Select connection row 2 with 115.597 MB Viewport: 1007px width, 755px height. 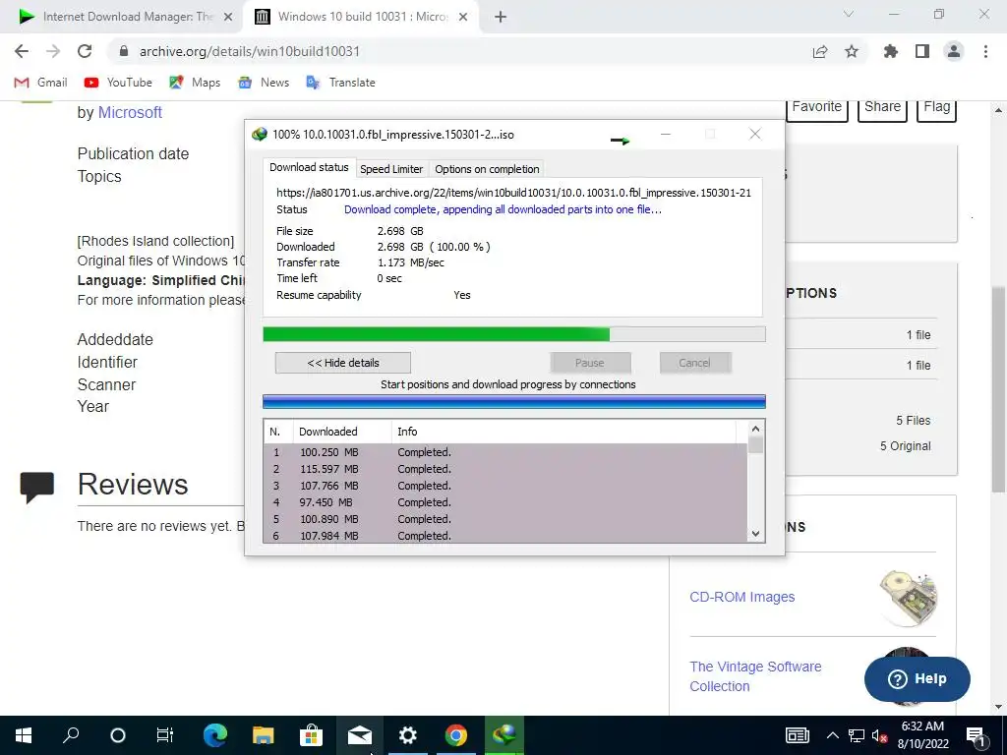point(505,469)
